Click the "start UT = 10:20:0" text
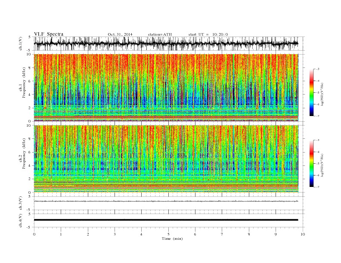Image resolution: width=341 pixels, height=263 pixels. [x=208, y=34]
